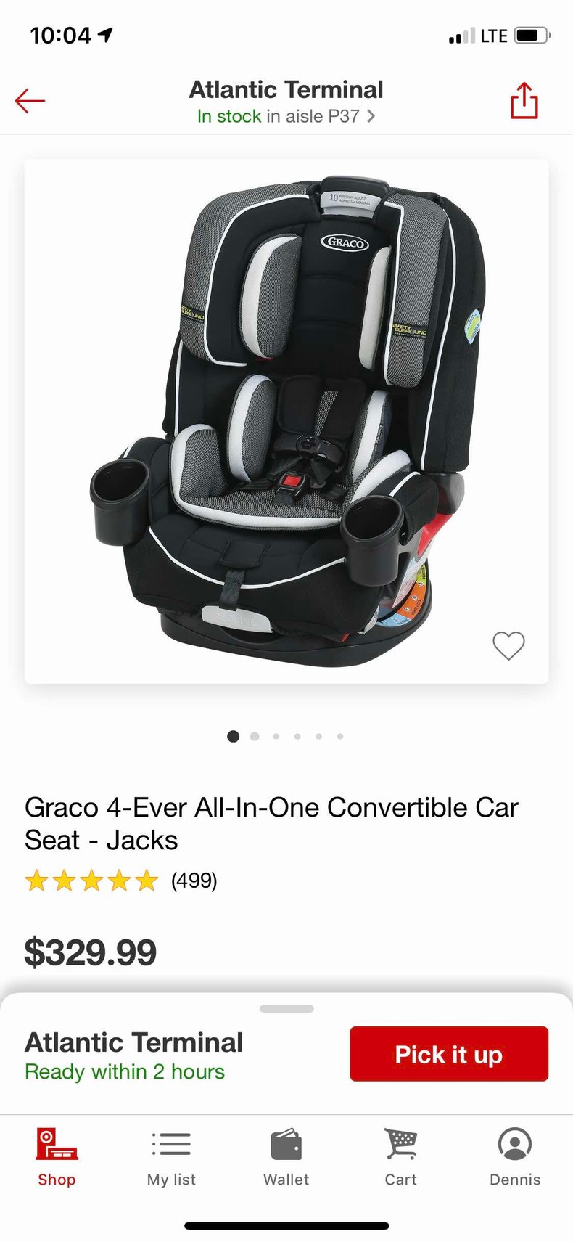
Task: Expand the pickup sheet drag handle
Action: coord(286,1008)
